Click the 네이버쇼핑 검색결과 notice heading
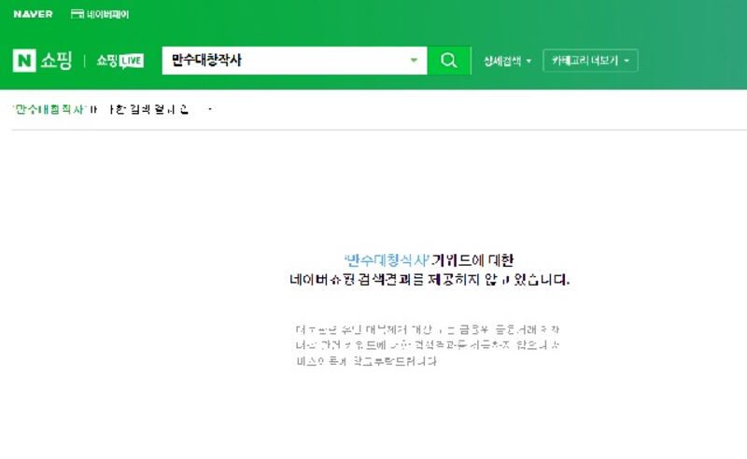This screenshot has height=459, width=747. coord(429,279)
